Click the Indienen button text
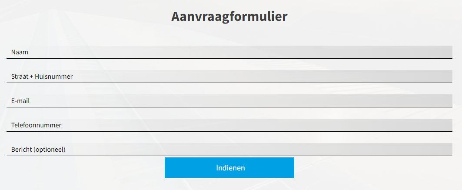462x190 pixels. pyautogui.click(x=230, y=168)
